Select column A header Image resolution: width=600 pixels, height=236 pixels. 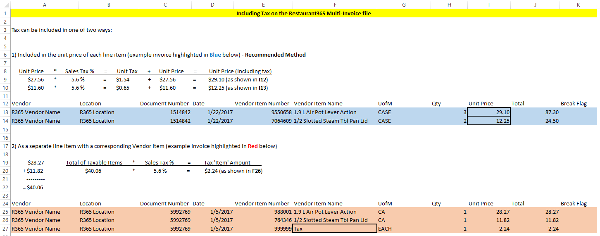click(44, 5)
